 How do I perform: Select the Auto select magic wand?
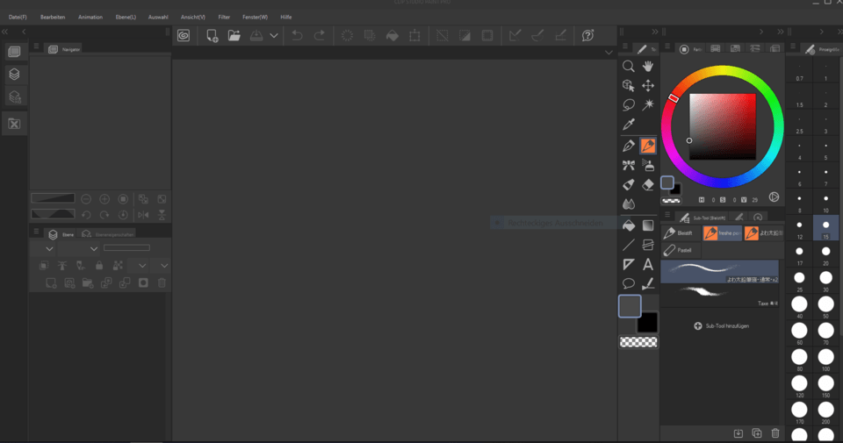coord(648,104)
